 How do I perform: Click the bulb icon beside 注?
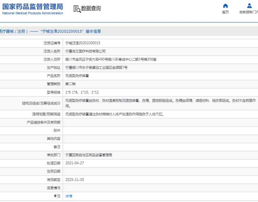tap(55, 196)
